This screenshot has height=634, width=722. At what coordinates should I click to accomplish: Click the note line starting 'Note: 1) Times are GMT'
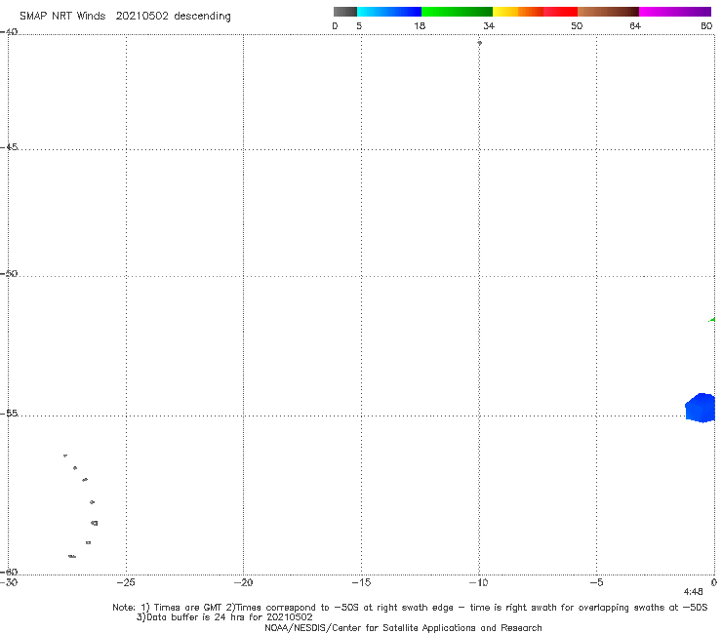(x=410, y=608)
